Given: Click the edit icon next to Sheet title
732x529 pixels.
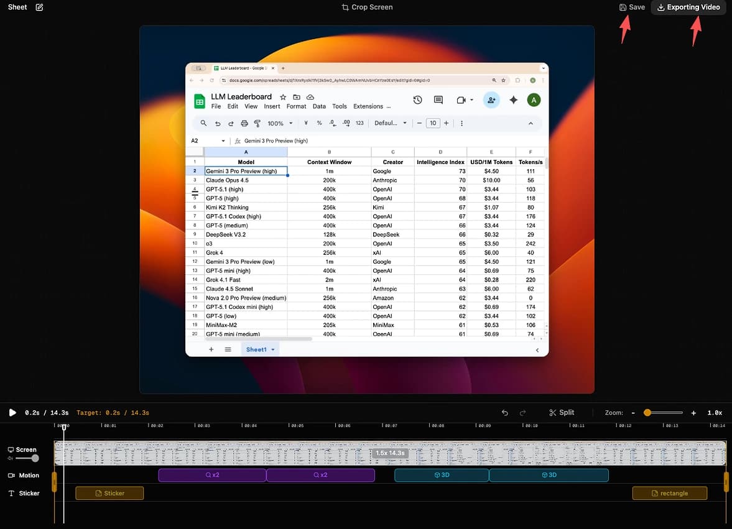Looking at the screenshot, I should tap(40, 7).
